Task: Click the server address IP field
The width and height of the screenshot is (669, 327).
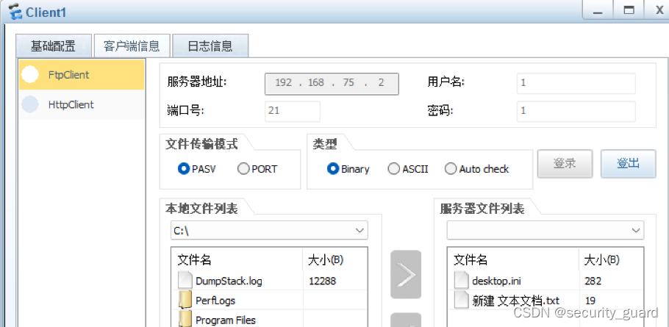Action: pyautogui.click(x=332, y=83)
